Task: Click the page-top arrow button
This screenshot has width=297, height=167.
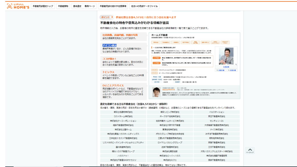Action: tap(250, 150)
